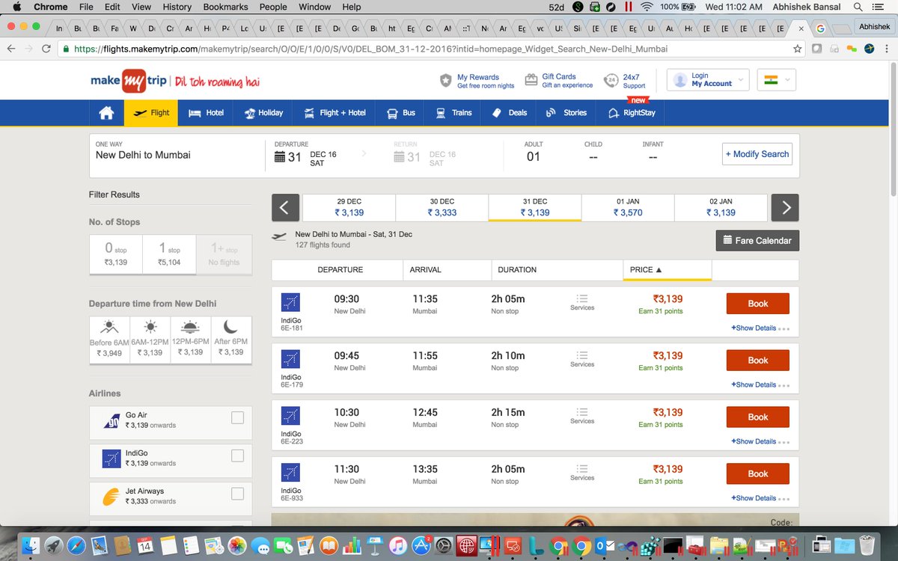Viewport: 898px width, 561px height.
Task: Show Details for flight 6E-179
Action: coord(754,384)
